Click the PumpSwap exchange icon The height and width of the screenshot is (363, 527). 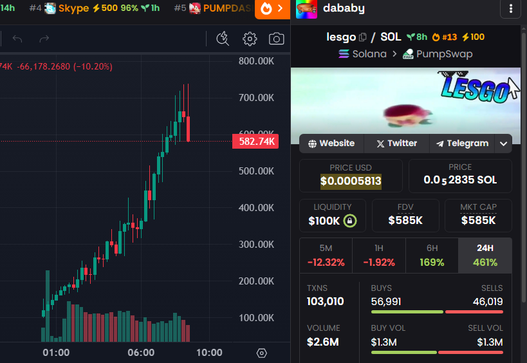(x=408, y=54)
